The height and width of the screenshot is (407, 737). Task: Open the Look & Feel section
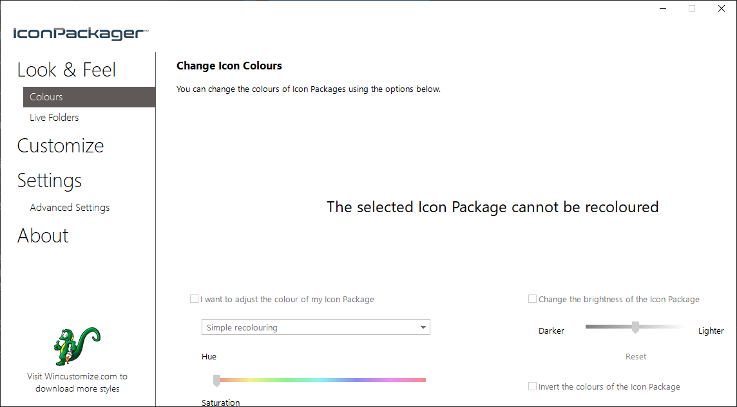click(66, 70)
